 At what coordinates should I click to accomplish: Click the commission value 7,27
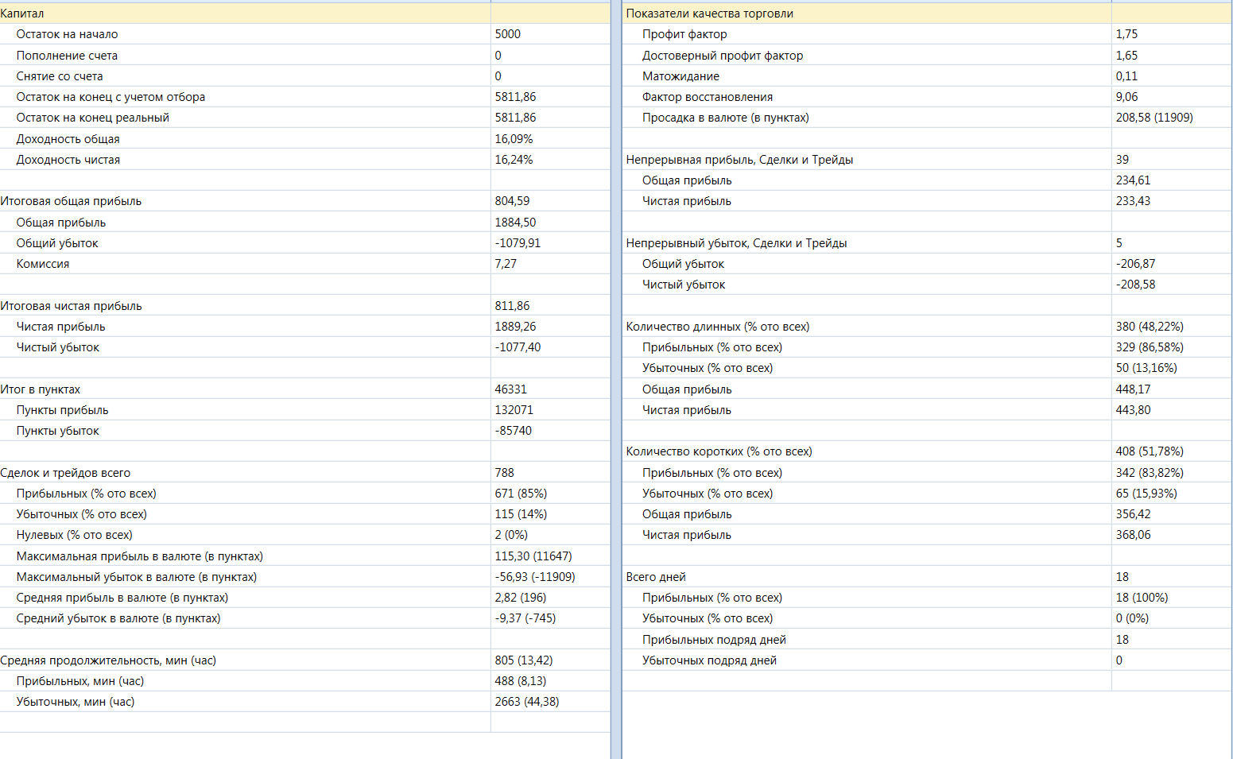click(x=506, y=264)
